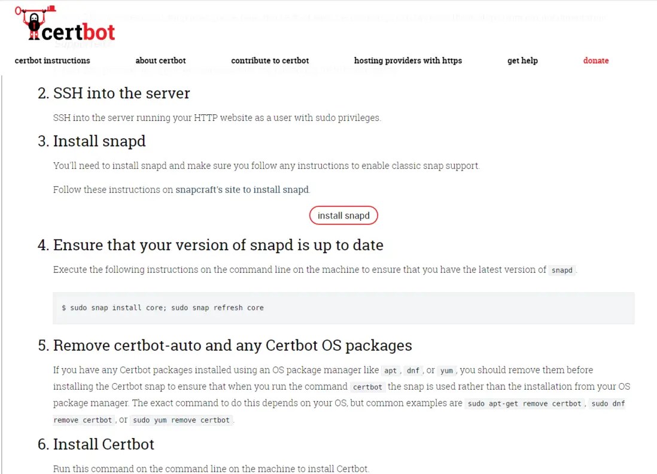This screenshot has height=474, width=657.
Task: Click the yum code tag
Action: (446, 370)
